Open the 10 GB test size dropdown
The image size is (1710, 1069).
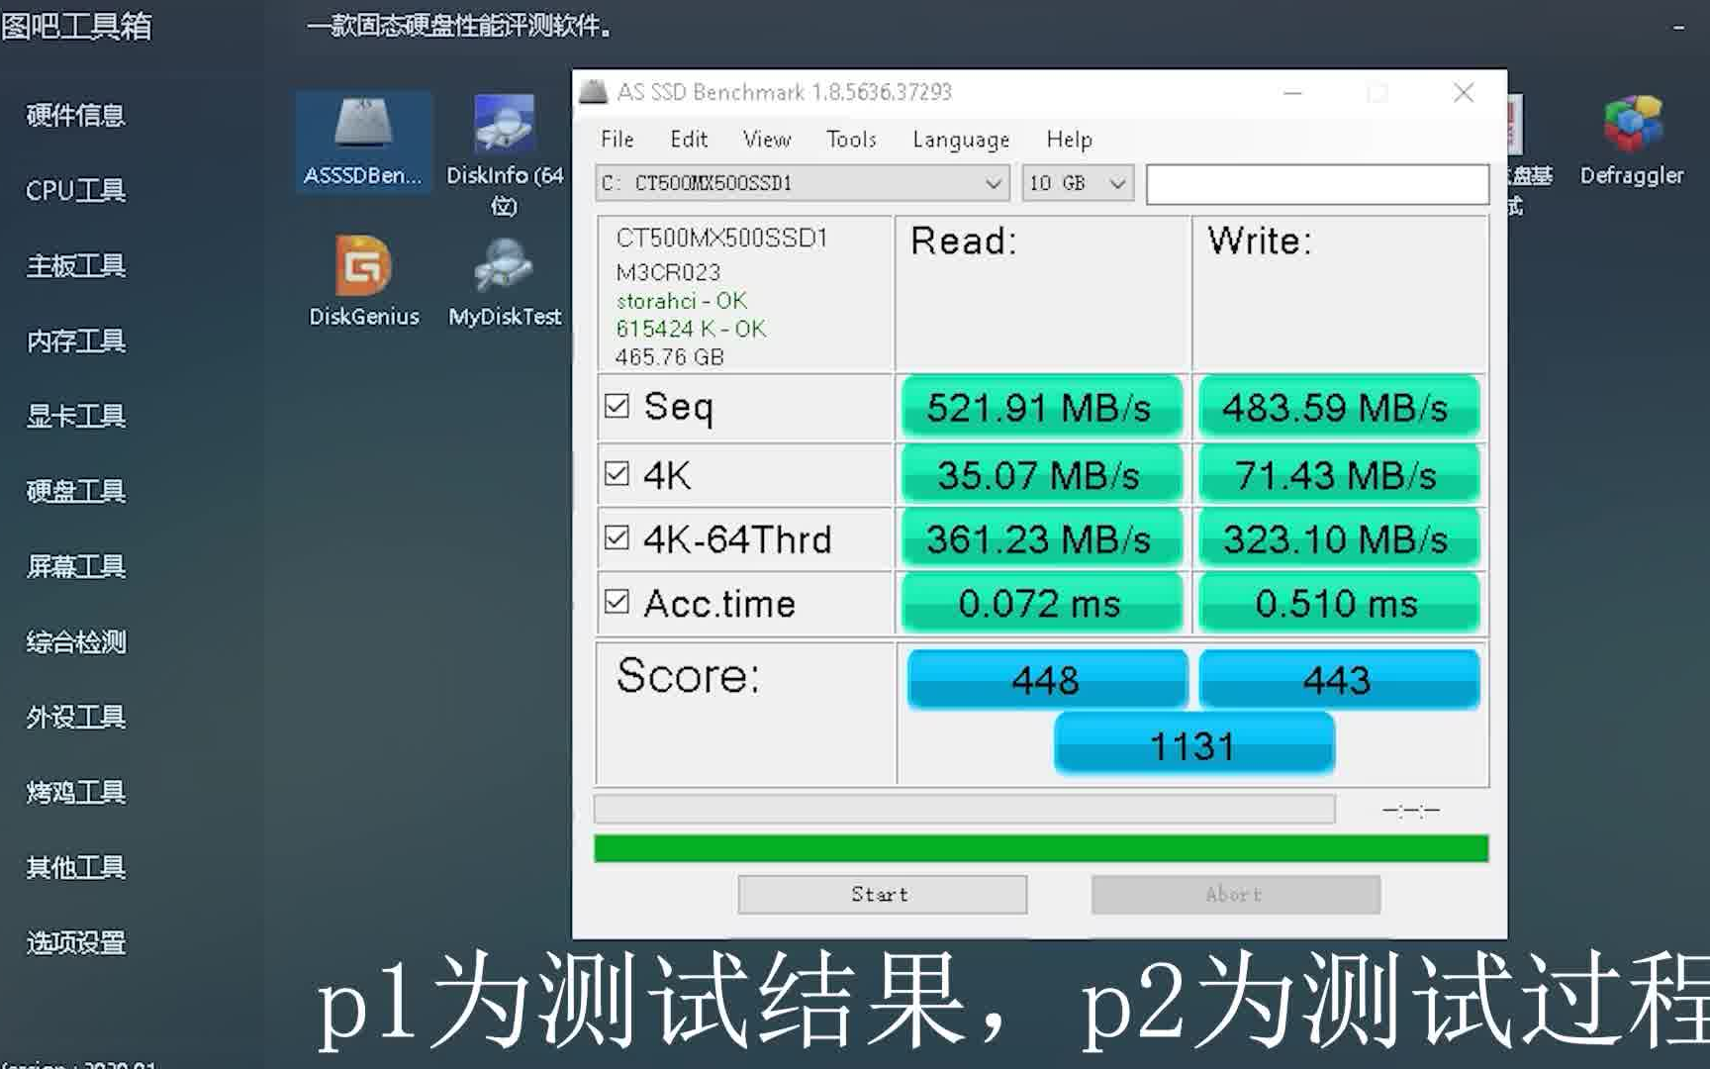pyautogui.click(x=1078, y=183)
